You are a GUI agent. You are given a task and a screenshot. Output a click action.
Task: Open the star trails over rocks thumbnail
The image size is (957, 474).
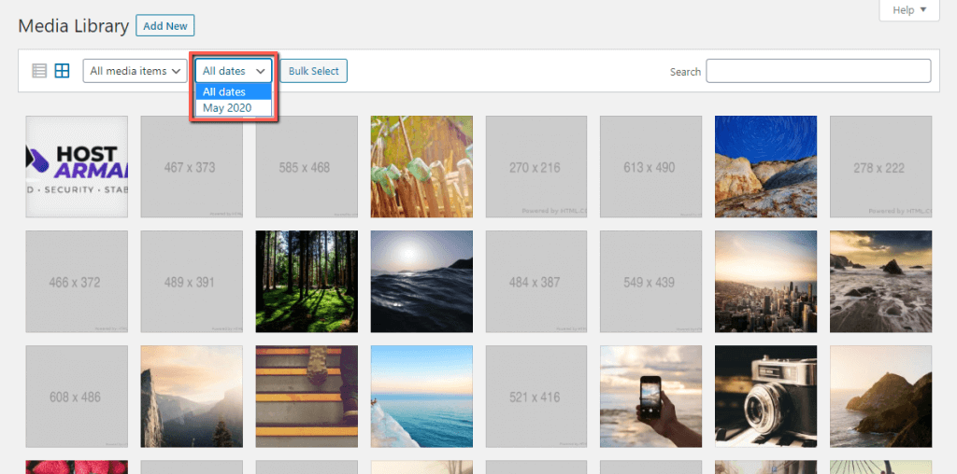766,167
